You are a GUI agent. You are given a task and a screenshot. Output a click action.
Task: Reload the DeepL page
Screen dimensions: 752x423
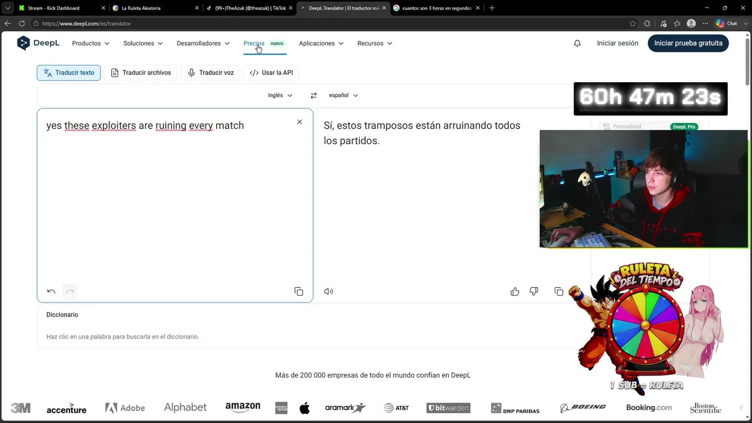coord(22,23)
